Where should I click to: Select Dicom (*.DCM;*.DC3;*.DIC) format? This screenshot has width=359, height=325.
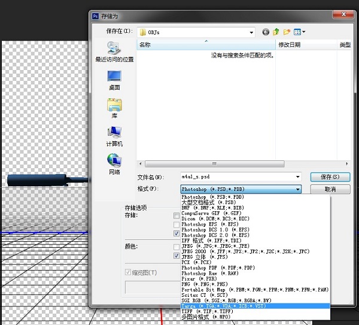point(255,218)
